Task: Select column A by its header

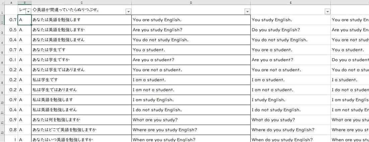Action: tap(11, 2)
